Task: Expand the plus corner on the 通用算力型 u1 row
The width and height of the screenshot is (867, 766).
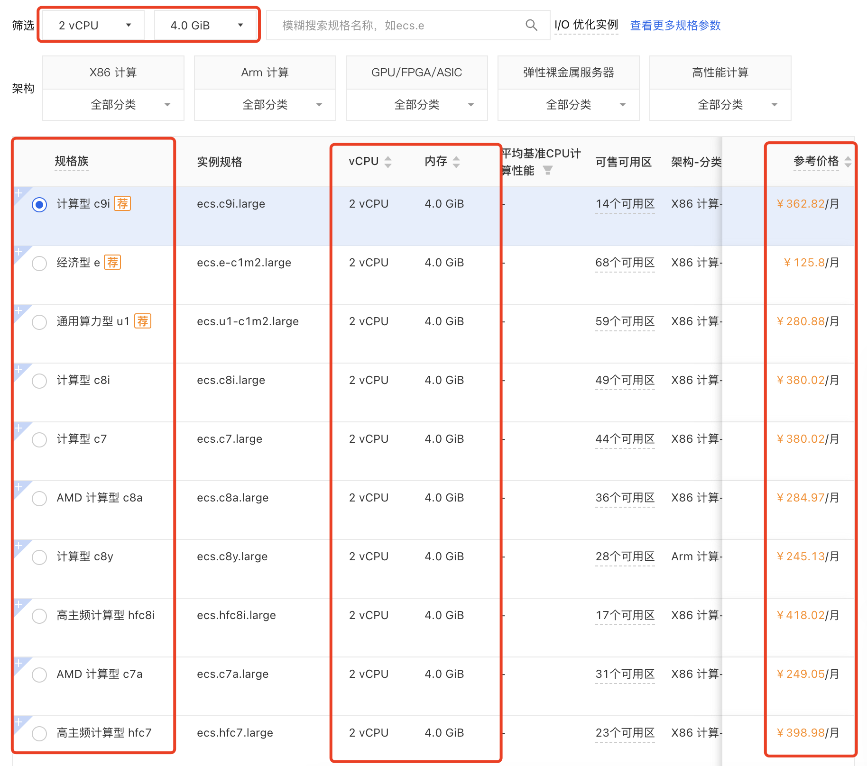Action: pos(19,310)
